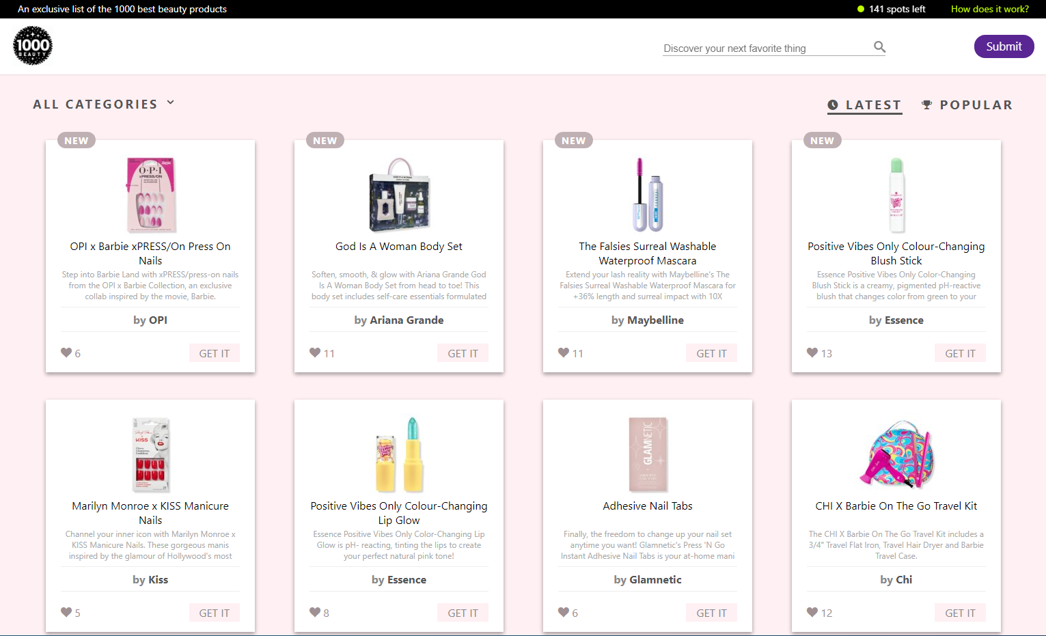View brand by Essence on blush stick card

click(x=896, y=320)
